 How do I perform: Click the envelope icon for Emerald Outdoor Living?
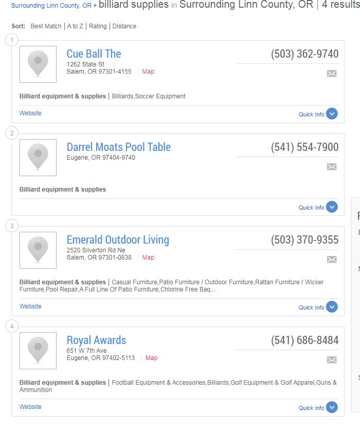(332, 259)
